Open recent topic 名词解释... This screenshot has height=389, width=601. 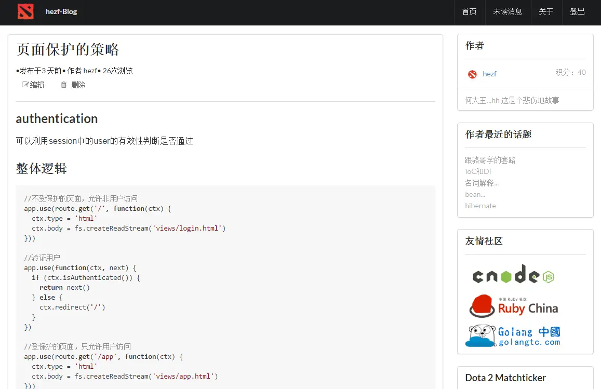[x=482, y=183]
